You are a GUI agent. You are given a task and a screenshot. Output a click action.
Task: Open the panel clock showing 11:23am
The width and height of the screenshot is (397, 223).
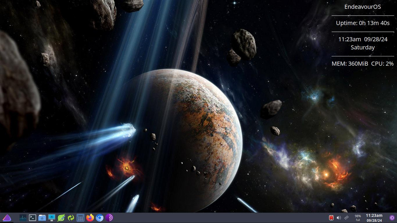[374, 218]
